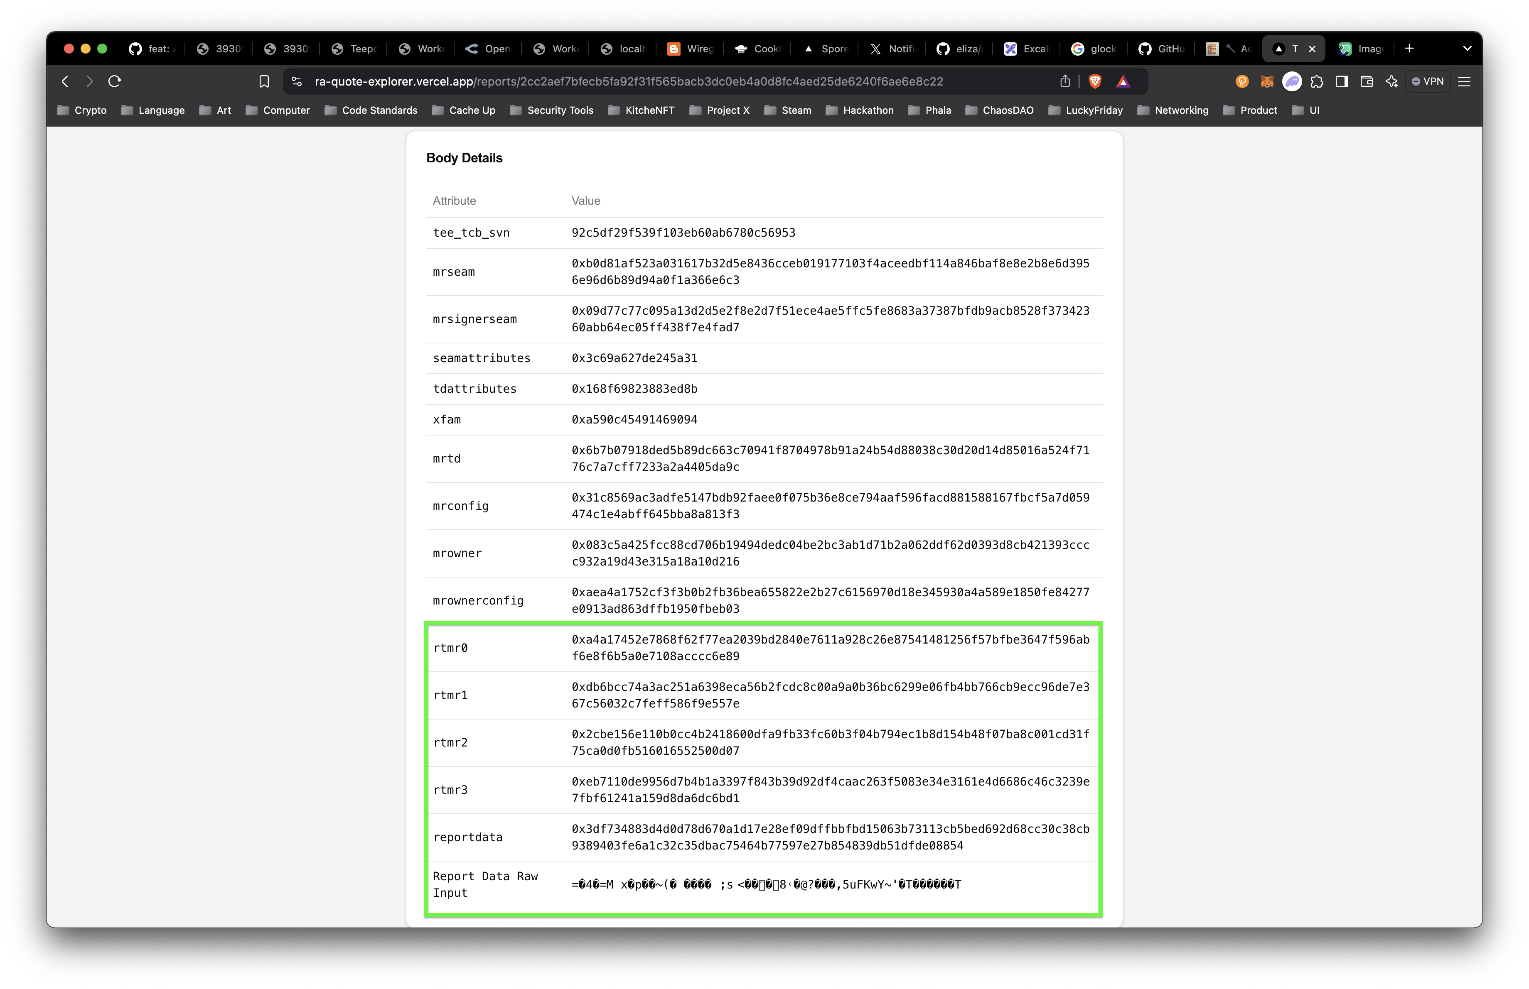Open a new tab with plus button

(1409, 49)
